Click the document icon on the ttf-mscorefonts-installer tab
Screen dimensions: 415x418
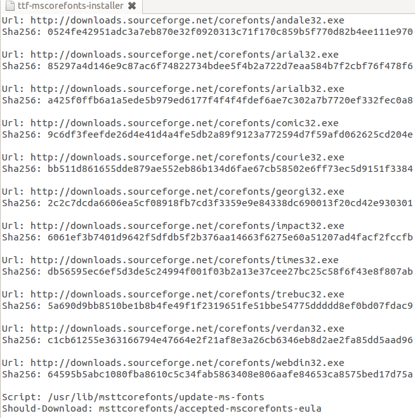10,6
